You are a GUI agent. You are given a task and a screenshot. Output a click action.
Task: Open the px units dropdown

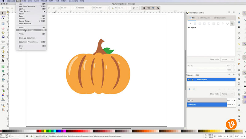click(135, 8)
